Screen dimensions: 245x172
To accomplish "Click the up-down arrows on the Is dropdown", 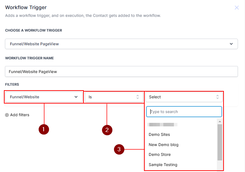I will tap(138, 97).
